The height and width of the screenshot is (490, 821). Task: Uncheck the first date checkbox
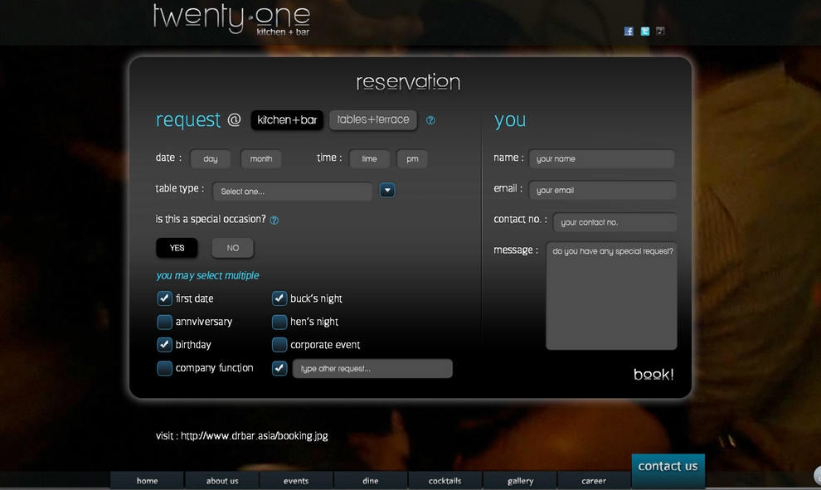click(164, 298)
